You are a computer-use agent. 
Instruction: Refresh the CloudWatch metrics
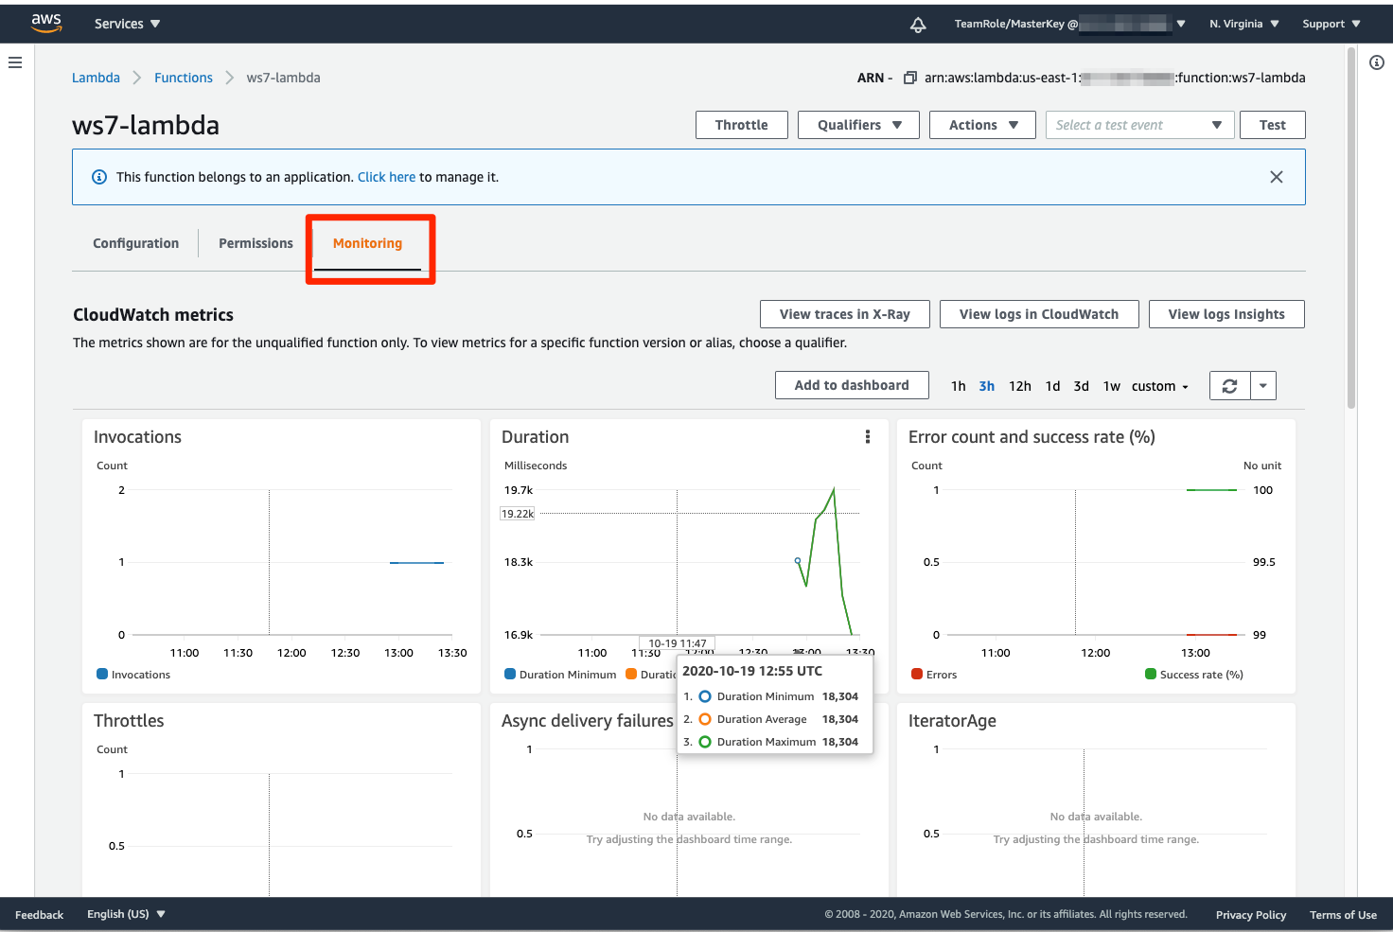coord(1230,386)
